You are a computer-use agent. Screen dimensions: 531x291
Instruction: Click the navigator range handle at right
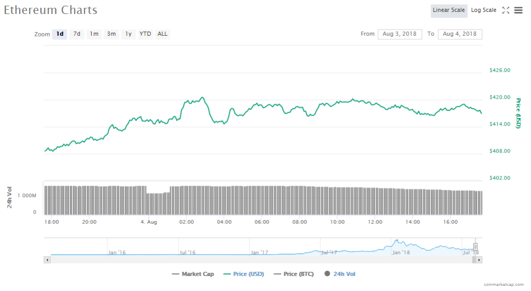475,247
